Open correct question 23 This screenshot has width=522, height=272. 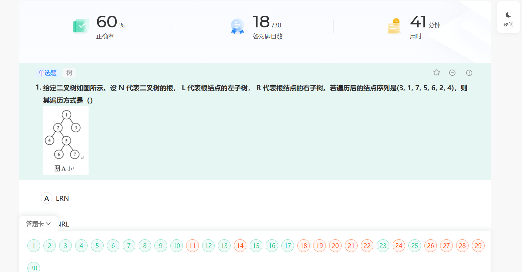383,246
